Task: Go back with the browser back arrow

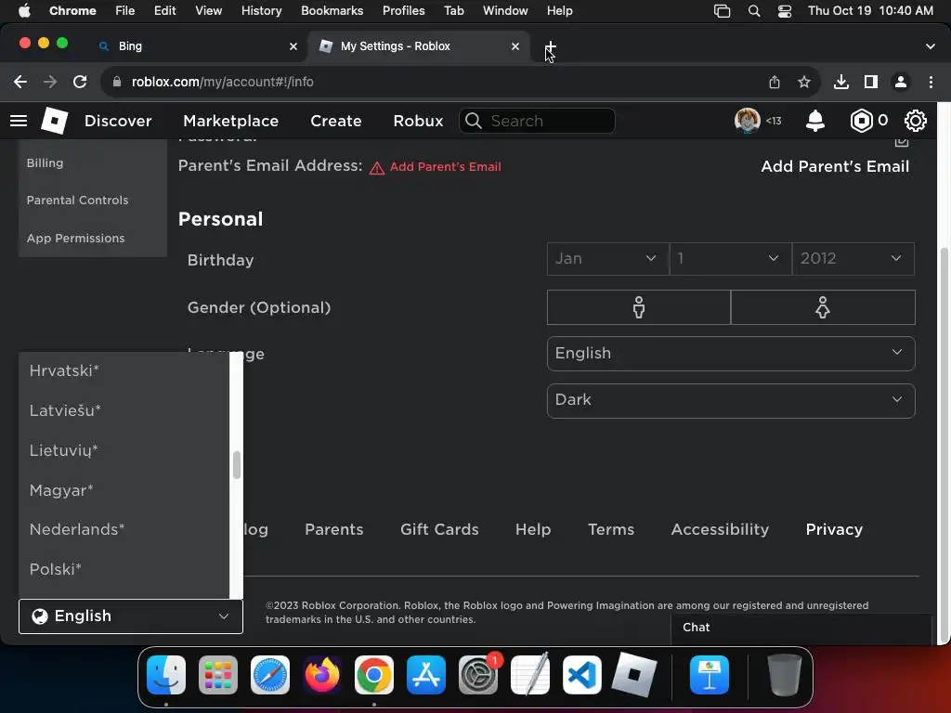Action: 20,82
